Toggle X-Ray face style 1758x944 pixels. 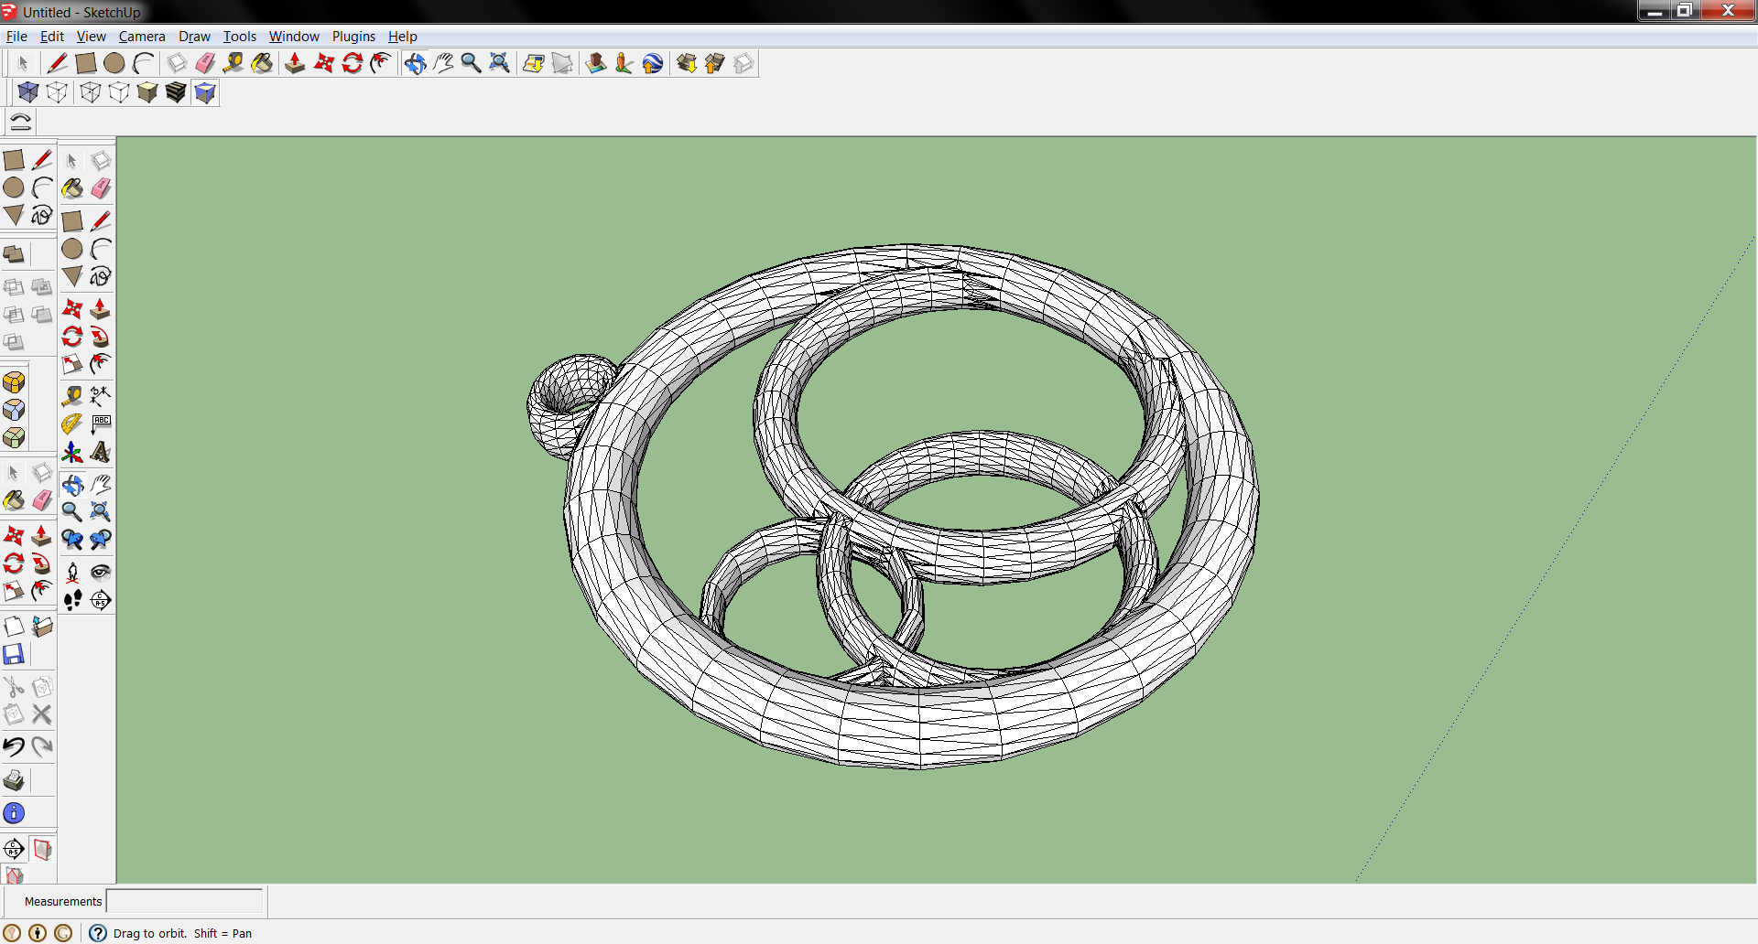click(x=28, y=92)
